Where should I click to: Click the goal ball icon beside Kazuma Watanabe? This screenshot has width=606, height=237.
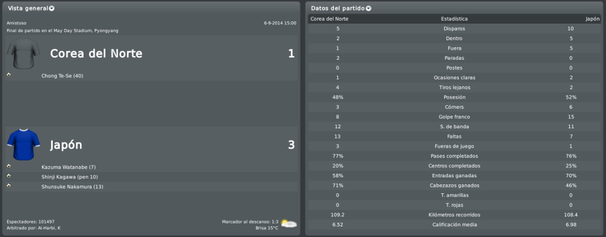coord(9,166)
